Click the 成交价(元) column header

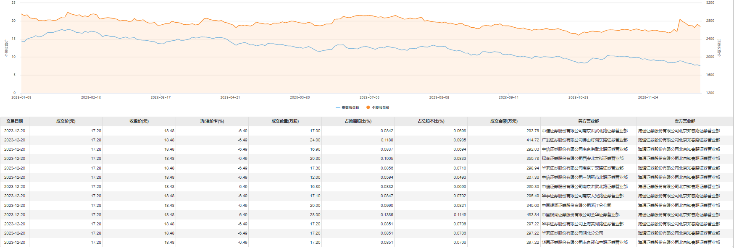click(66, 121)
